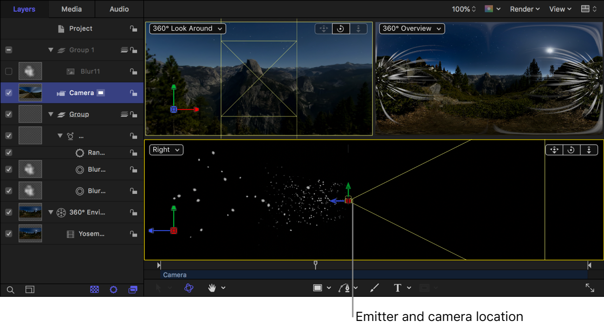This screenshot has height=327, width=604.
Task: Open the Audio tab
Action: coord(119,8)
